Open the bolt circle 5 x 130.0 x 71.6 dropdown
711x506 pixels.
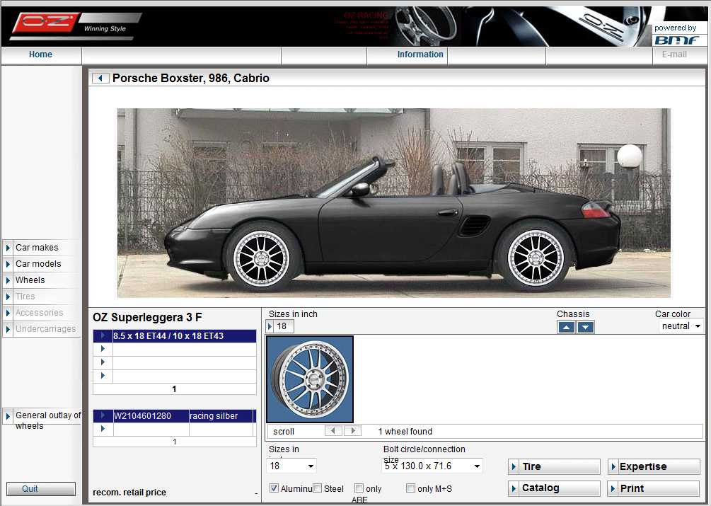(x=432, y=466)
